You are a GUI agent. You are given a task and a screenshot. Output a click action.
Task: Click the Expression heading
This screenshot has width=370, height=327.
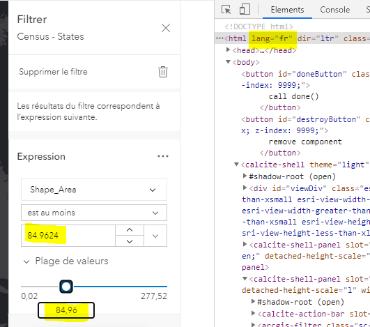[x=41, y=157]
